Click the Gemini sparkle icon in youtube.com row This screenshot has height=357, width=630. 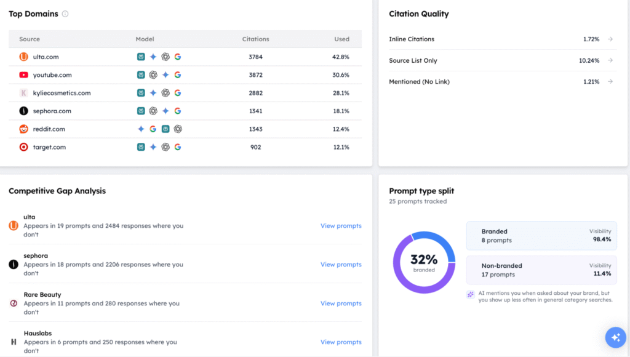click(165, 74)
